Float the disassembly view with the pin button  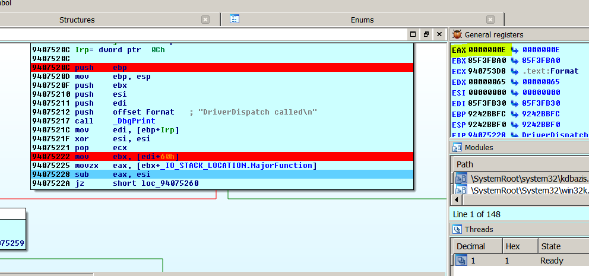pyautogui.click(x=426, y=34)
